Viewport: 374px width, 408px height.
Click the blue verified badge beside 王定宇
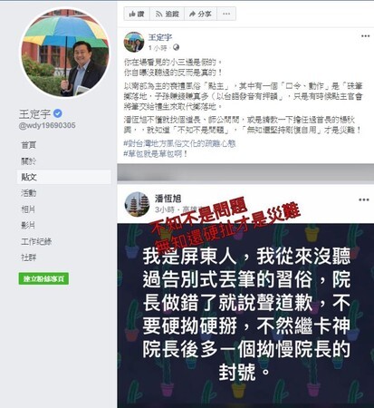tap(58, 113)
